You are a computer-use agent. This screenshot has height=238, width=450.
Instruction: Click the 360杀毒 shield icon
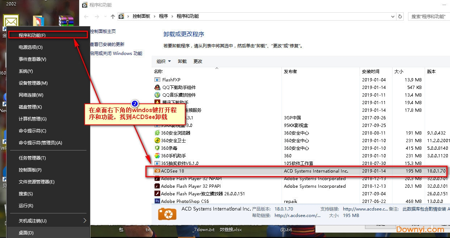coord(157,148)
